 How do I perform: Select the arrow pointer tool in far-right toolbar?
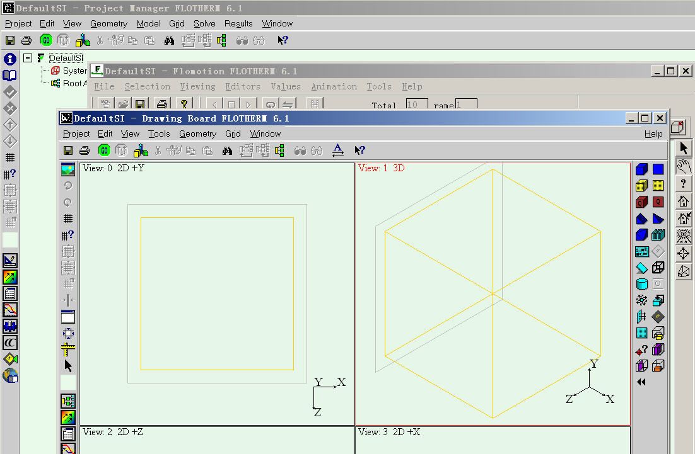684,148
